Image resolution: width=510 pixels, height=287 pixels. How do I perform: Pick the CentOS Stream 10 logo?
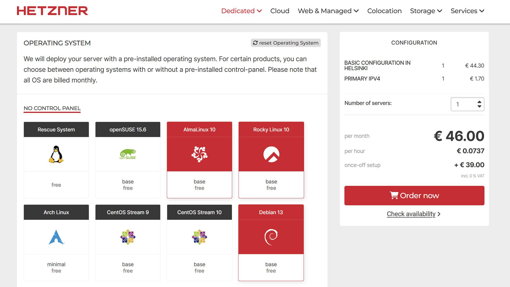point(199,237)
